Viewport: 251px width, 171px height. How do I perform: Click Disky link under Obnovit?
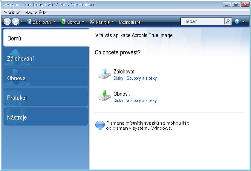pyautogui.click(x=118, y=101)
